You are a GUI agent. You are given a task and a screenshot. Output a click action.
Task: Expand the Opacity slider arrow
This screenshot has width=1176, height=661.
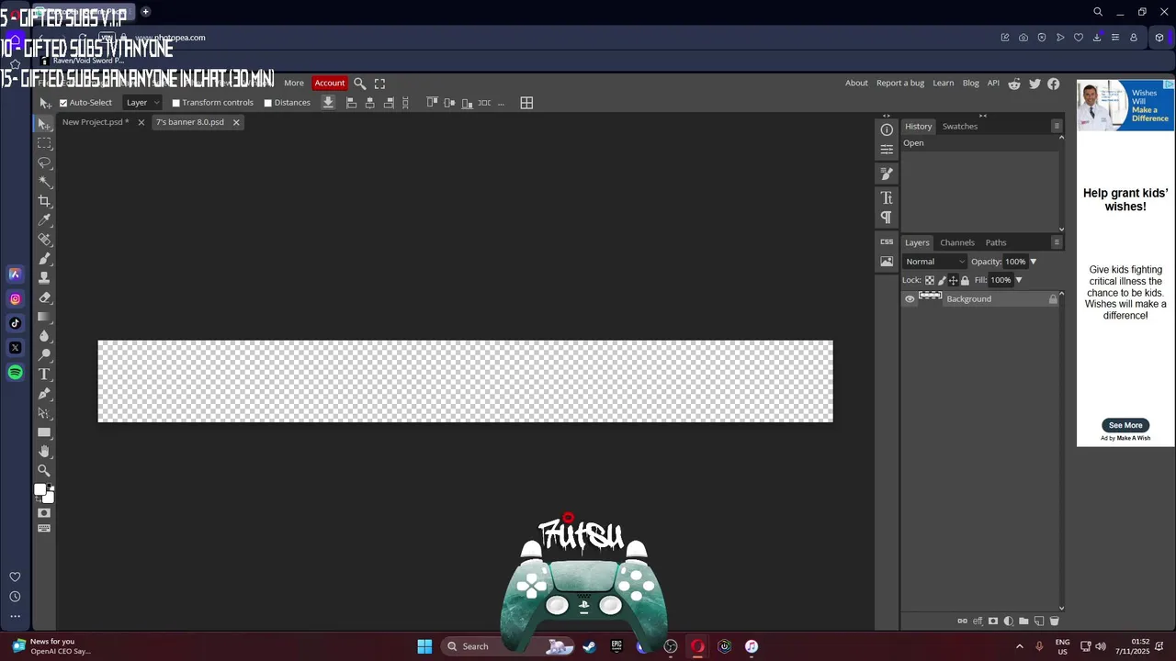click(1033, 262)
